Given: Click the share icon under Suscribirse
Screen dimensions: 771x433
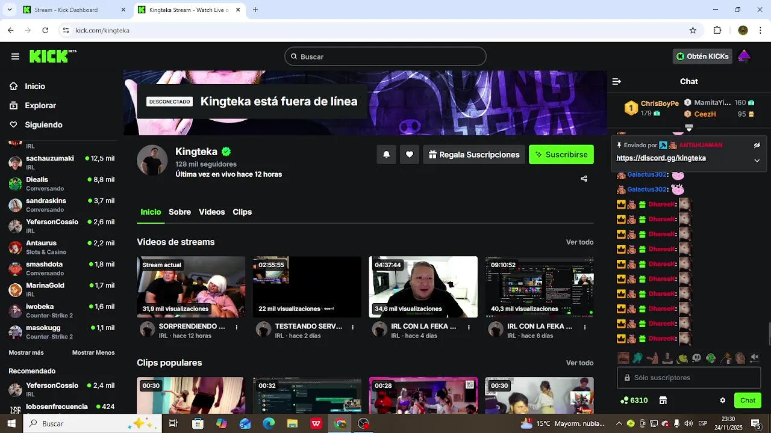Looking at the screenshot, I should click(584, 179).
